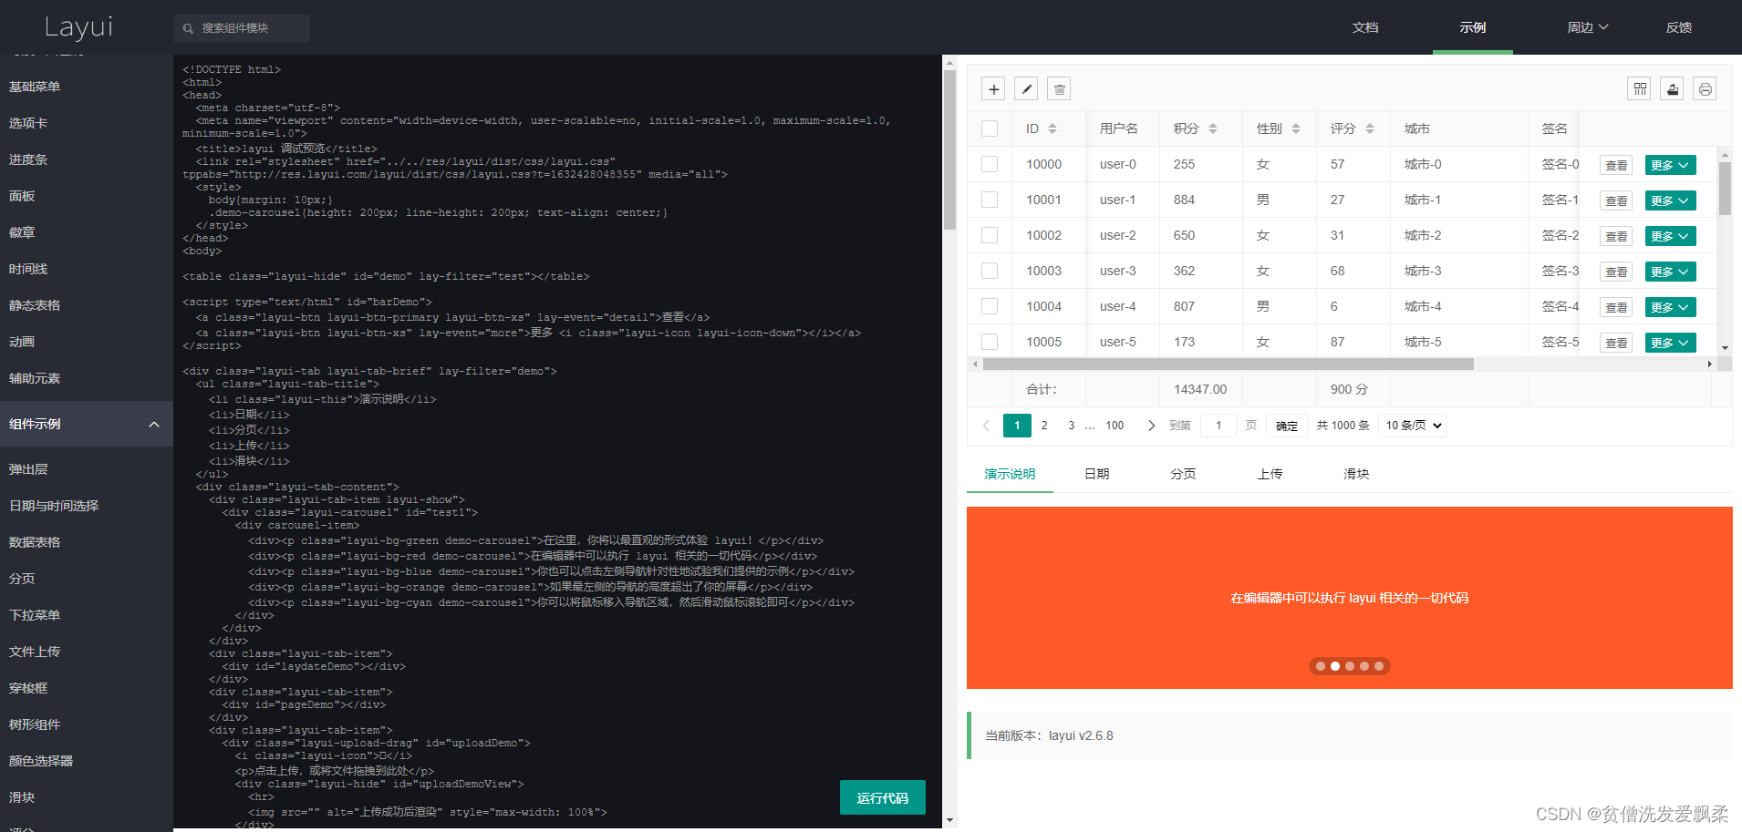Switch to the 演示说明 tab
1742x832 pixels.
click(x=1010, y=474)
